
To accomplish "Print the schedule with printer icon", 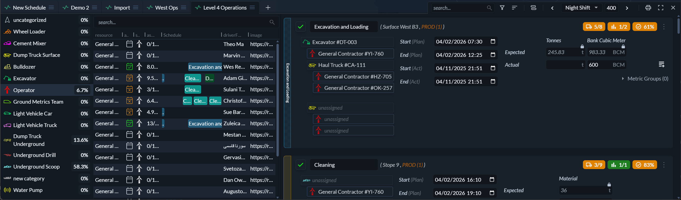I will 648,8.
